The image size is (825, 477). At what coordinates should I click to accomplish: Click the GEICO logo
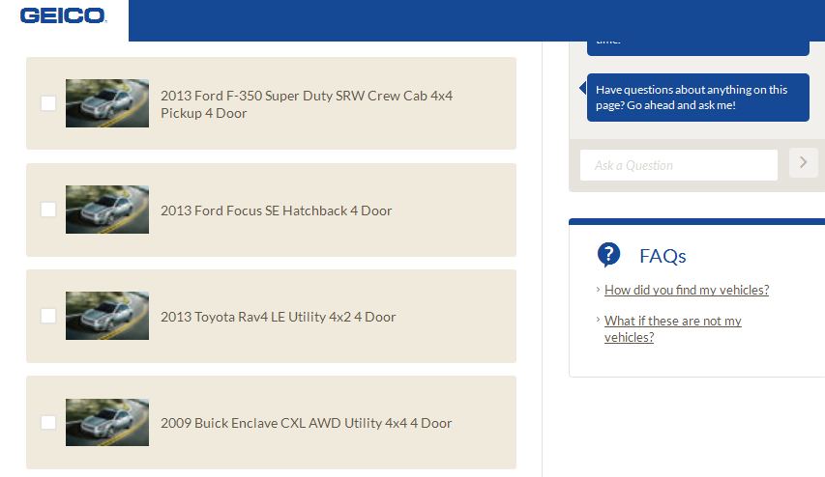(x=63, y=16)
